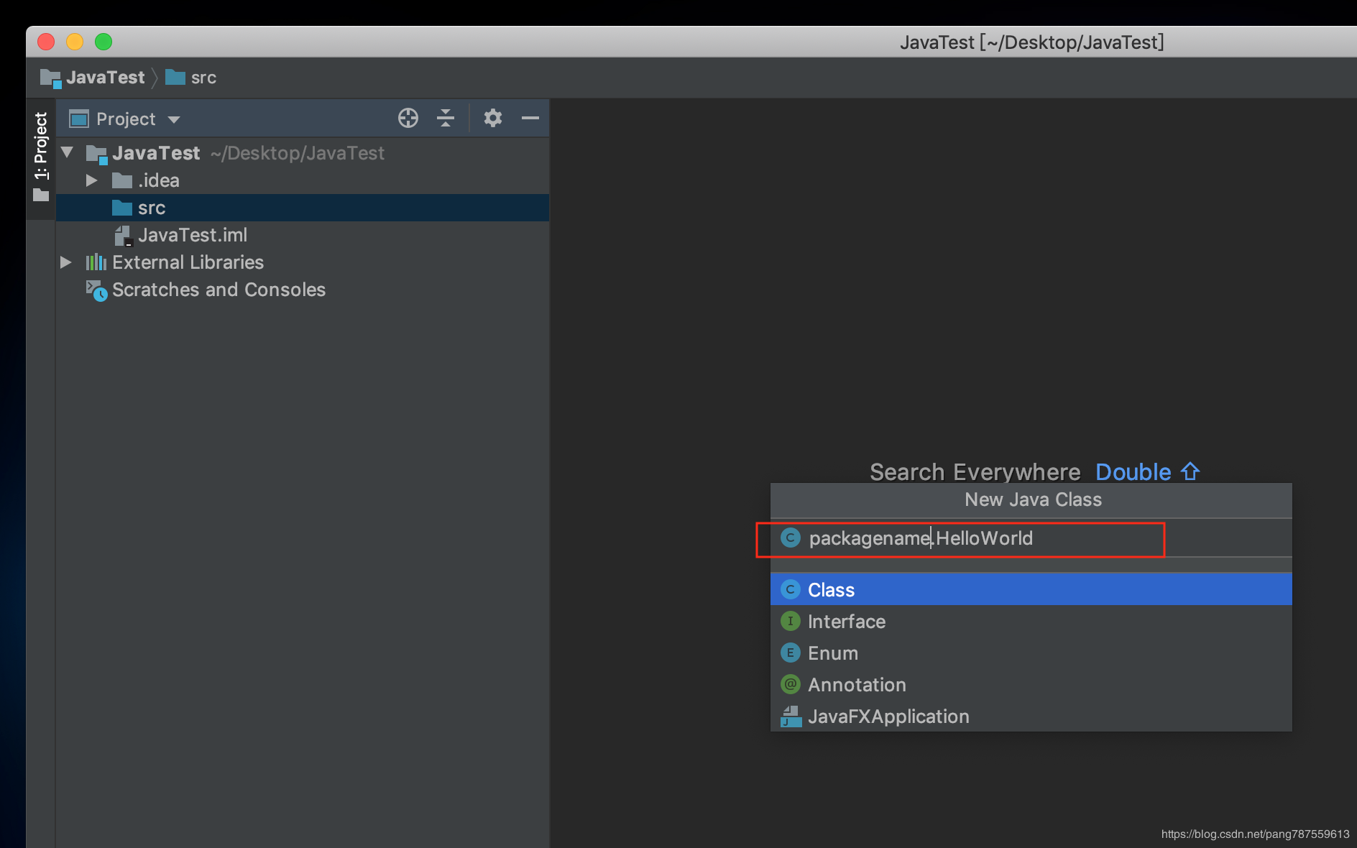Image resolution: width=1357 pixels, height=848 pixels.
Task: Click the Class type icon in list
Action: [791, 589]
